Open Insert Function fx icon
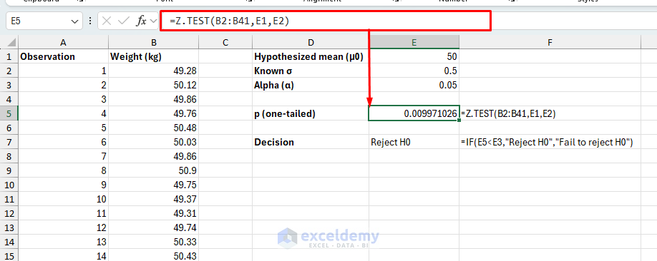 141,21
